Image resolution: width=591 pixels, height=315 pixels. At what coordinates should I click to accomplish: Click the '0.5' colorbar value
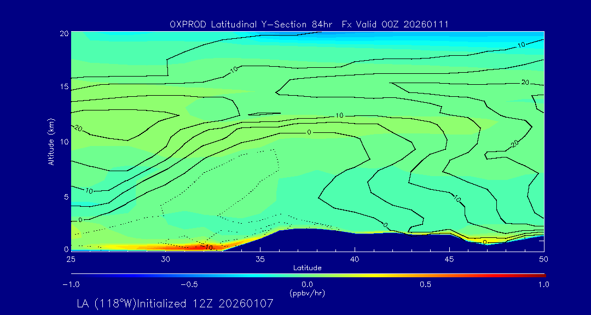pyautogui.click(x=426, y=284)
